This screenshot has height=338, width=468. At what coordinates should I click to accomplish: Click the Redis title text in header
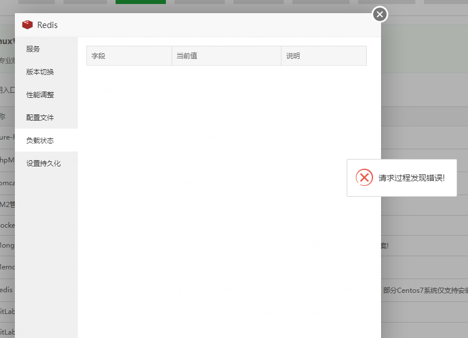pos(47,25)
